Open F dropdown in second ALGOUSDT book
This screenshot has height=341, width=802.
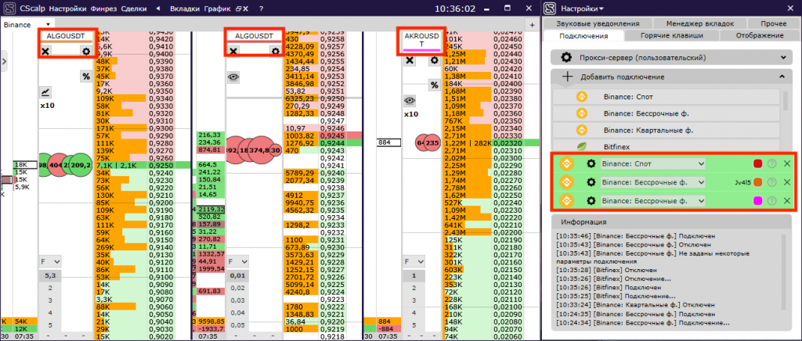238,261
